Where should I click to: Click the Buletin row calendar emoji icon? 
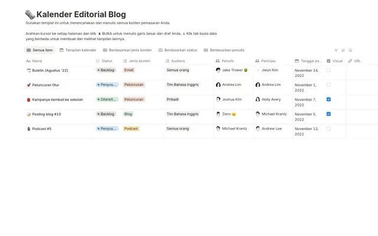tap(29, 70)
